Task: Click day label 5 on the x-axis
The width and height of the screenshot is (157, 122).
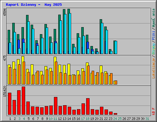Action: click(29, 119)
